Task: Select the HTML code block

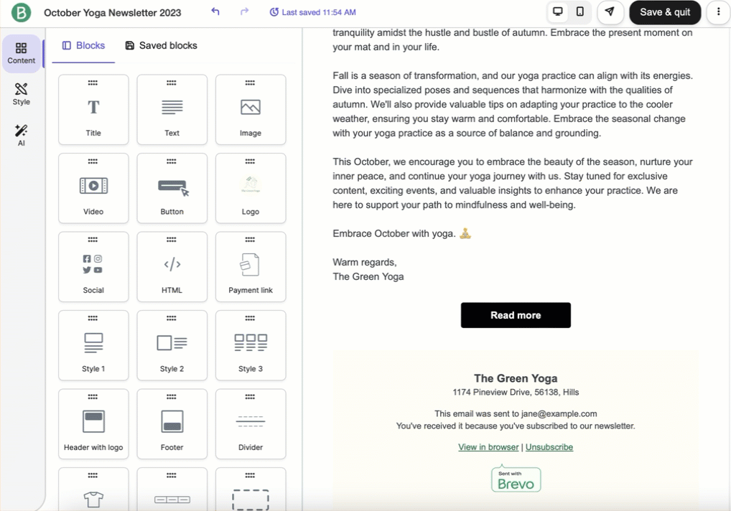Action: (x=172, y=267)
